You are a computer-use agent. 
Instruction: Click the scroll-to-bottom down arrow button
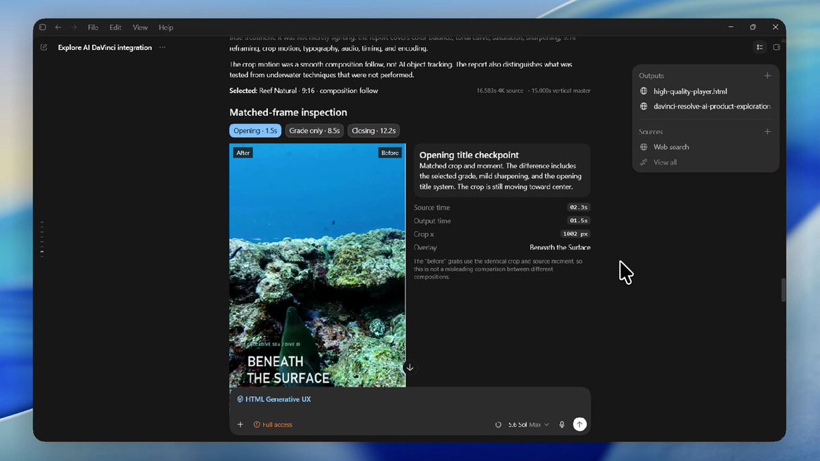click(x=410, y=367)
